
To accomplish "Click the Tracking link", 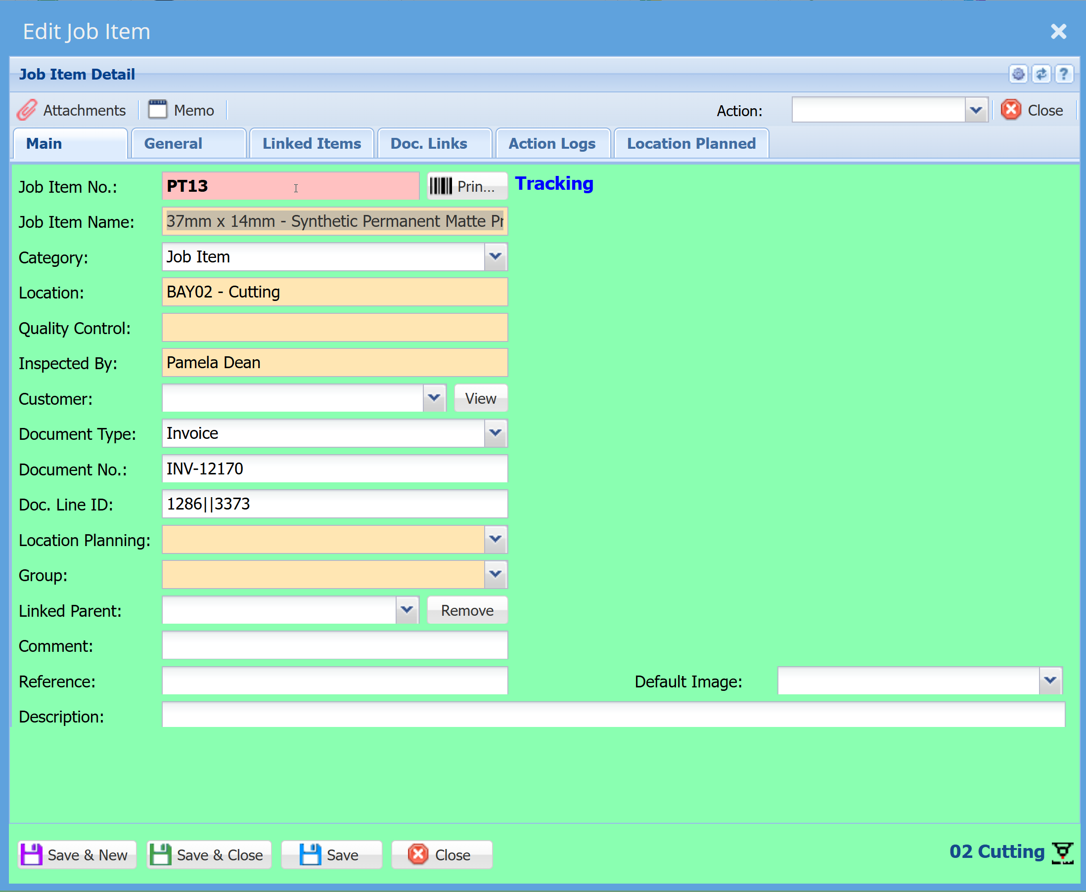I will (x=554, y=183).
